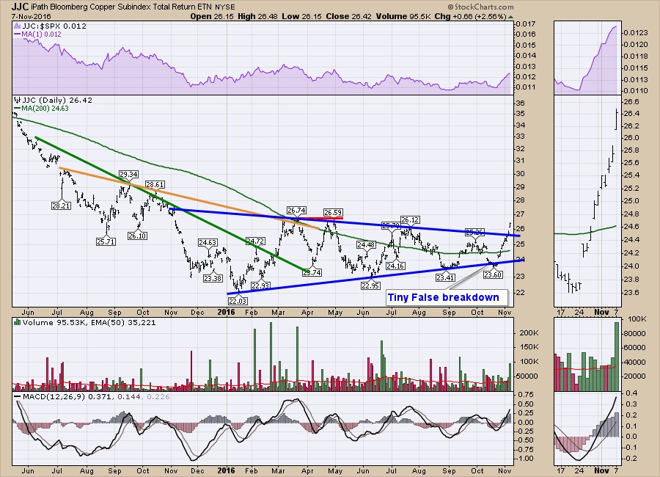Select the JJC ticker symbol in the title
660x477 pixels.
pos(20,7)
